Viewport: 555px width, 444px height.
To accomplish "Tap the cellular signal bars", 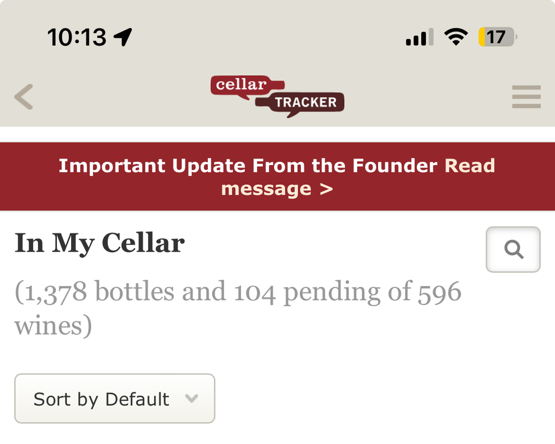I will [419, 38].
